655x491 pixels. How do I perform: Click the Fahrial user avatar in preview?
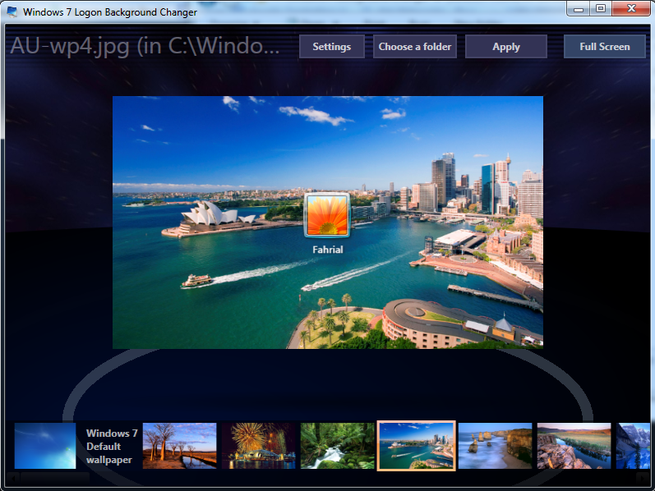pyautogui.click(x=327, y=215)
